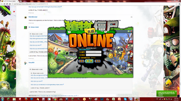Click the QQ number input field
This screenshot has height=101, width=181.
tap(94, 52)
